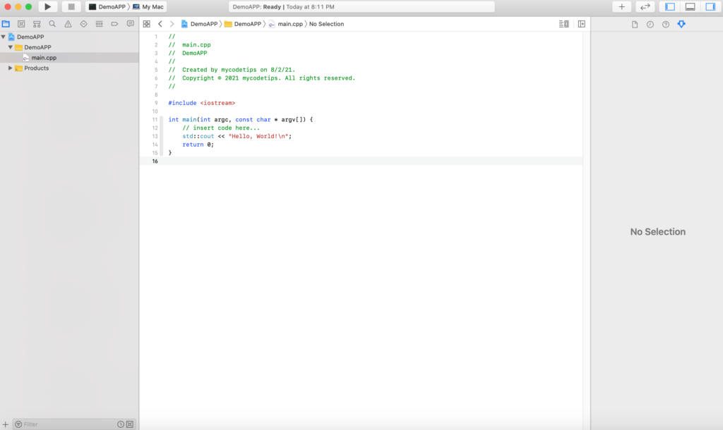The height and width of the screenshot is (430, 723).
Task: Choose the DemoAPP scheme in toolbar
Action: point(107,7)
